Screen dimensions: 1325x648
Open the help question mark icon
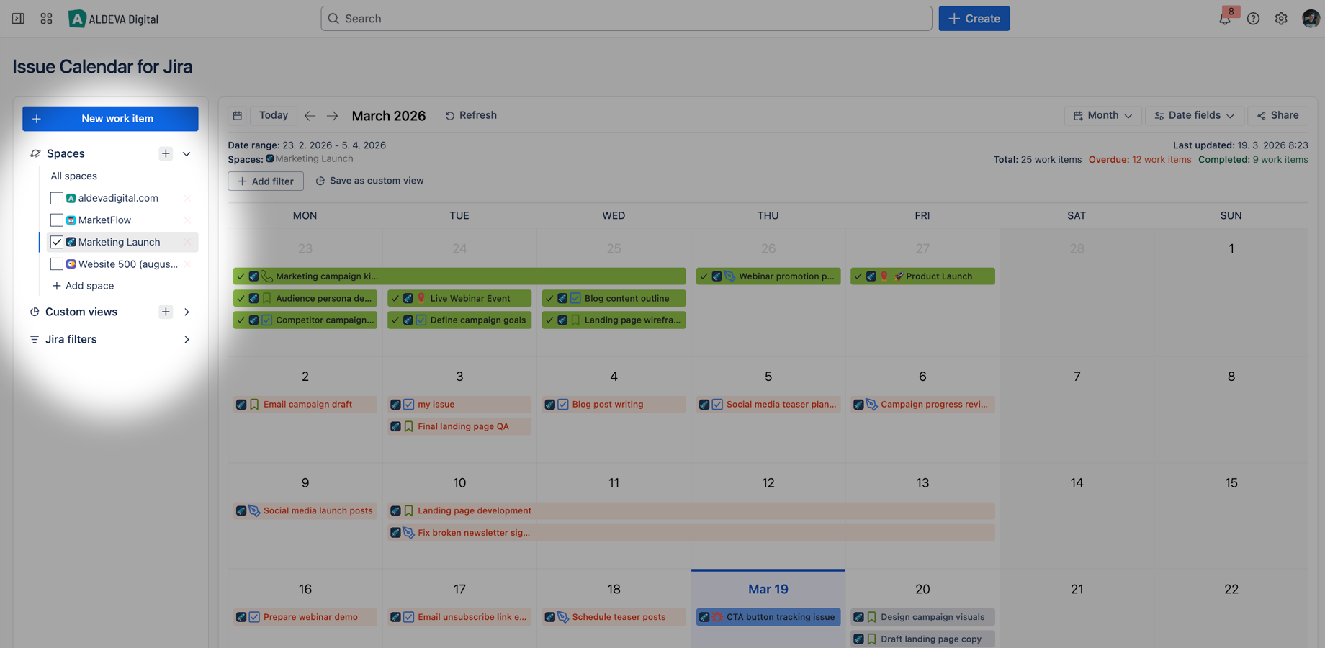(x=1254, y=19)
